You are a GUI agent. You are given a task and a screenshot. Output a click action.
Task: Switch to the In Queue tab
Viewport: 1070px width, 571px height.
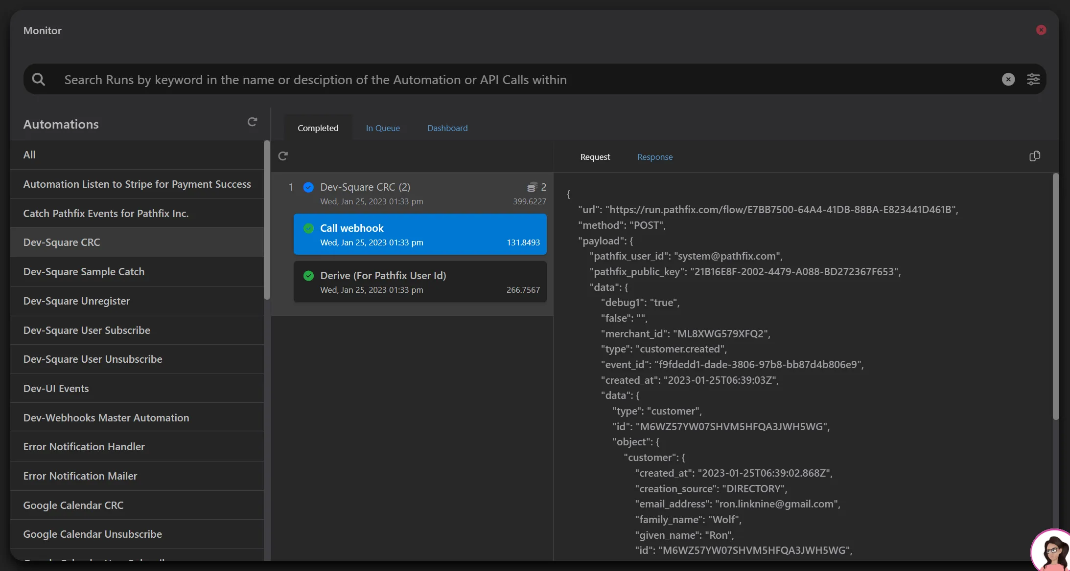[x=383, y=128]
